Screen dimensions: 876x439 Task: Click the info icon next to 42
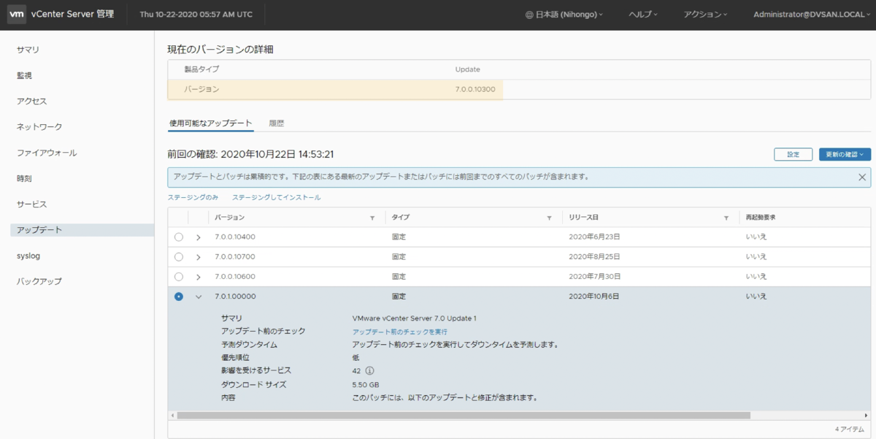(369, 371)
